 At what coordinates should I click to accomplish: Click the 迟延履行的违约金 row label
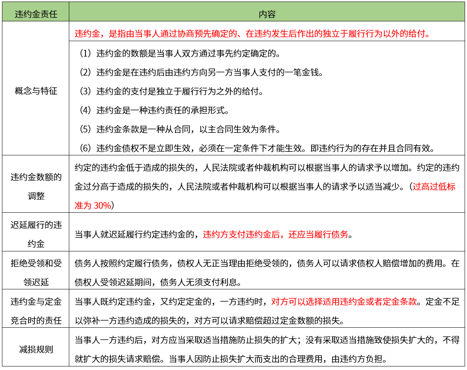36,234
